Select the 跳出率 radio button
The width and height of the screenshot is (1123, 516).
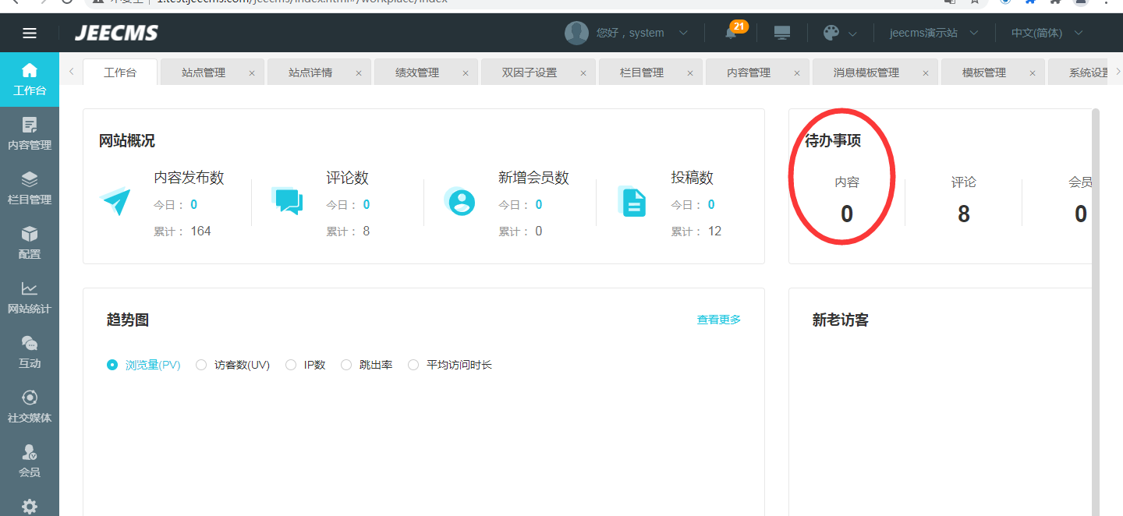coord(346,365)
